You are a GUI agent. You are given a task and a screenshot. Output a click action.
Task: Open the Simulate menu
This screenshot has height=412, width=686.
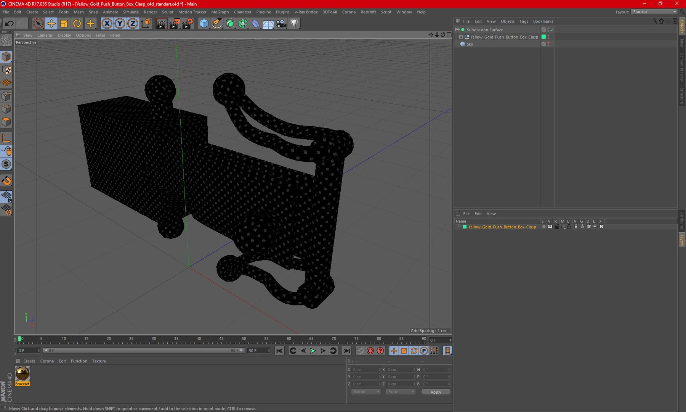pos(131,12)
